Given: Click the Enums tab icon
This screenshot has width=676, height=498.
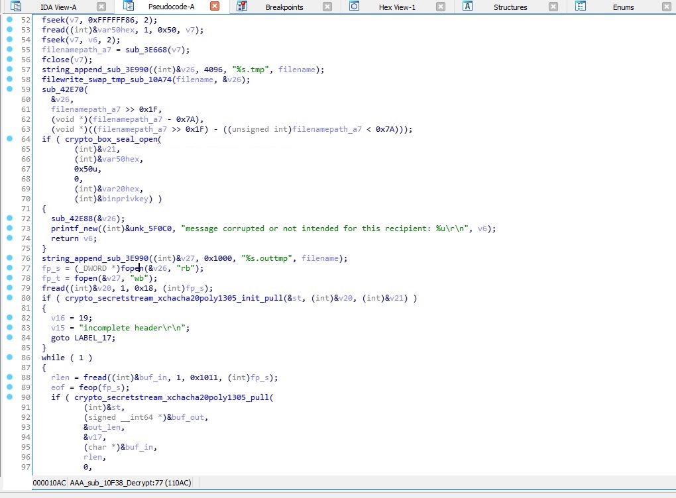Looking at the screenshot, I should (579, 7).
